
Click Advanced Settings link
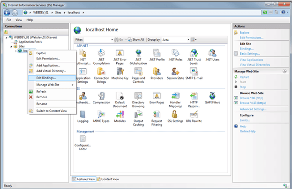pyautogui.click(x=253, y=109)
